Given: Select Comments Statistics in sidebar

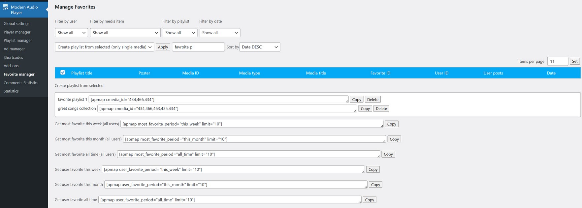Looking at the screenshot, I should 21,83.
